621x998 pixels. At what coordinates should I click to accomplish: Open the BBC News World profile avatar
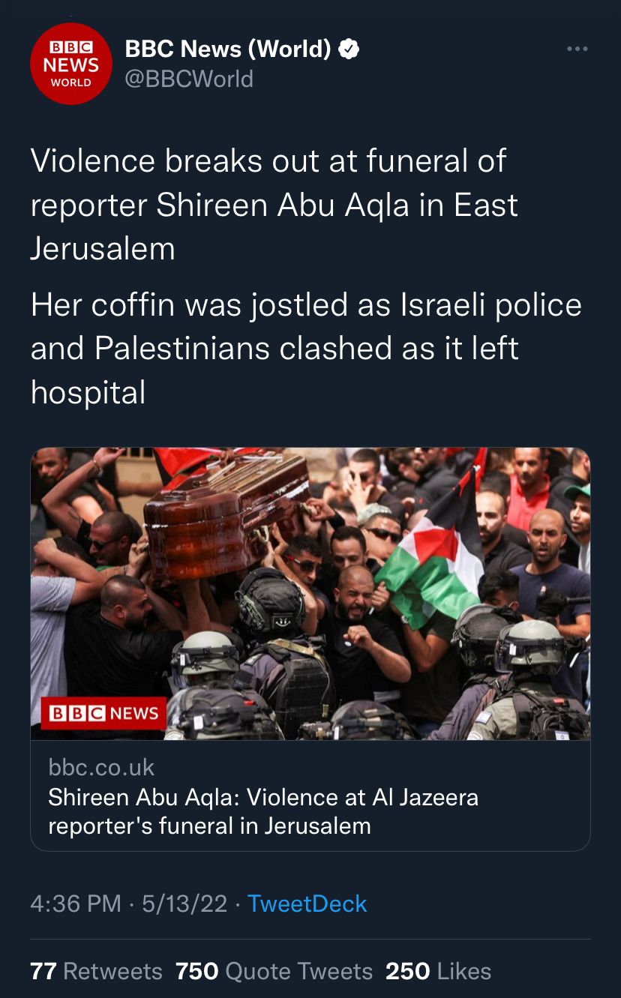pos(70,64)
